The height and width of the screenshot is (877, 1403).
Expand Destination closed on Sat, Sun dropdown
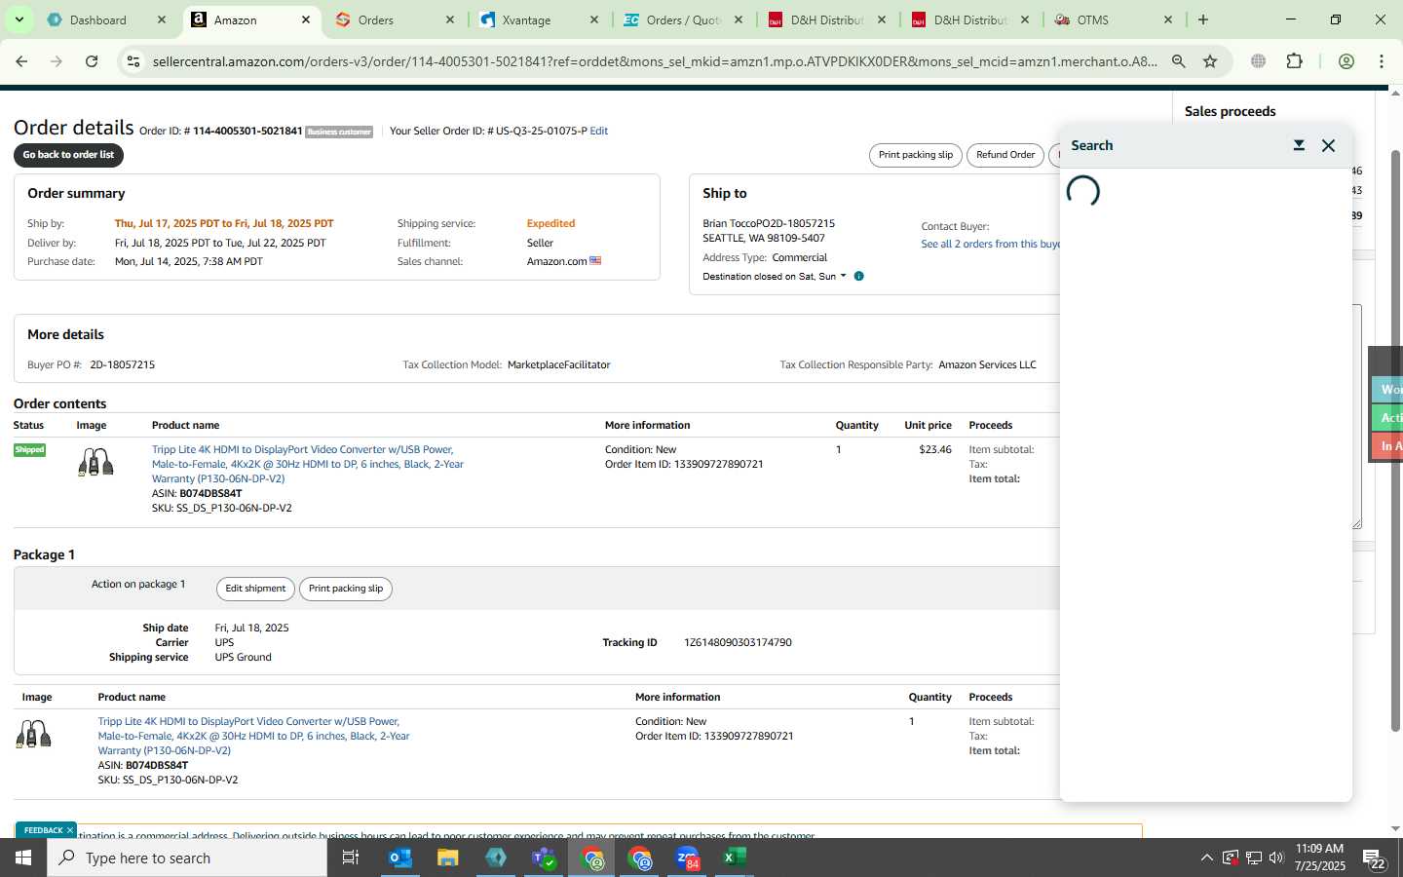pyautogui.click(x=775, y=277)
